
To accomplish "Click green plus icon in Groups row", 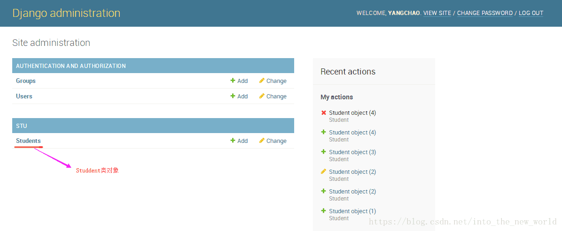I will (x=233, y=81).
